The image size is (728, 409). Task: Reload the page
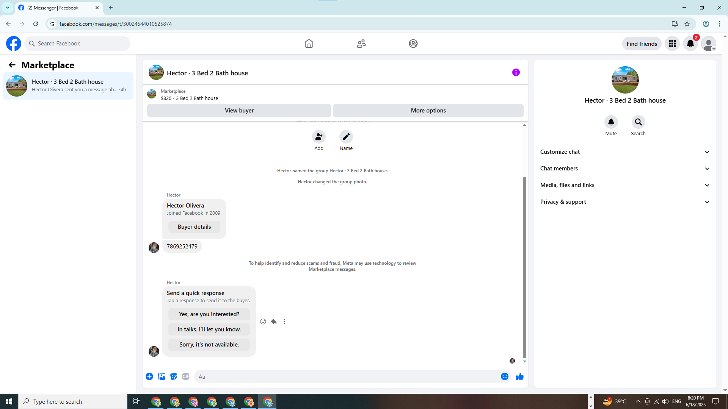36,24
